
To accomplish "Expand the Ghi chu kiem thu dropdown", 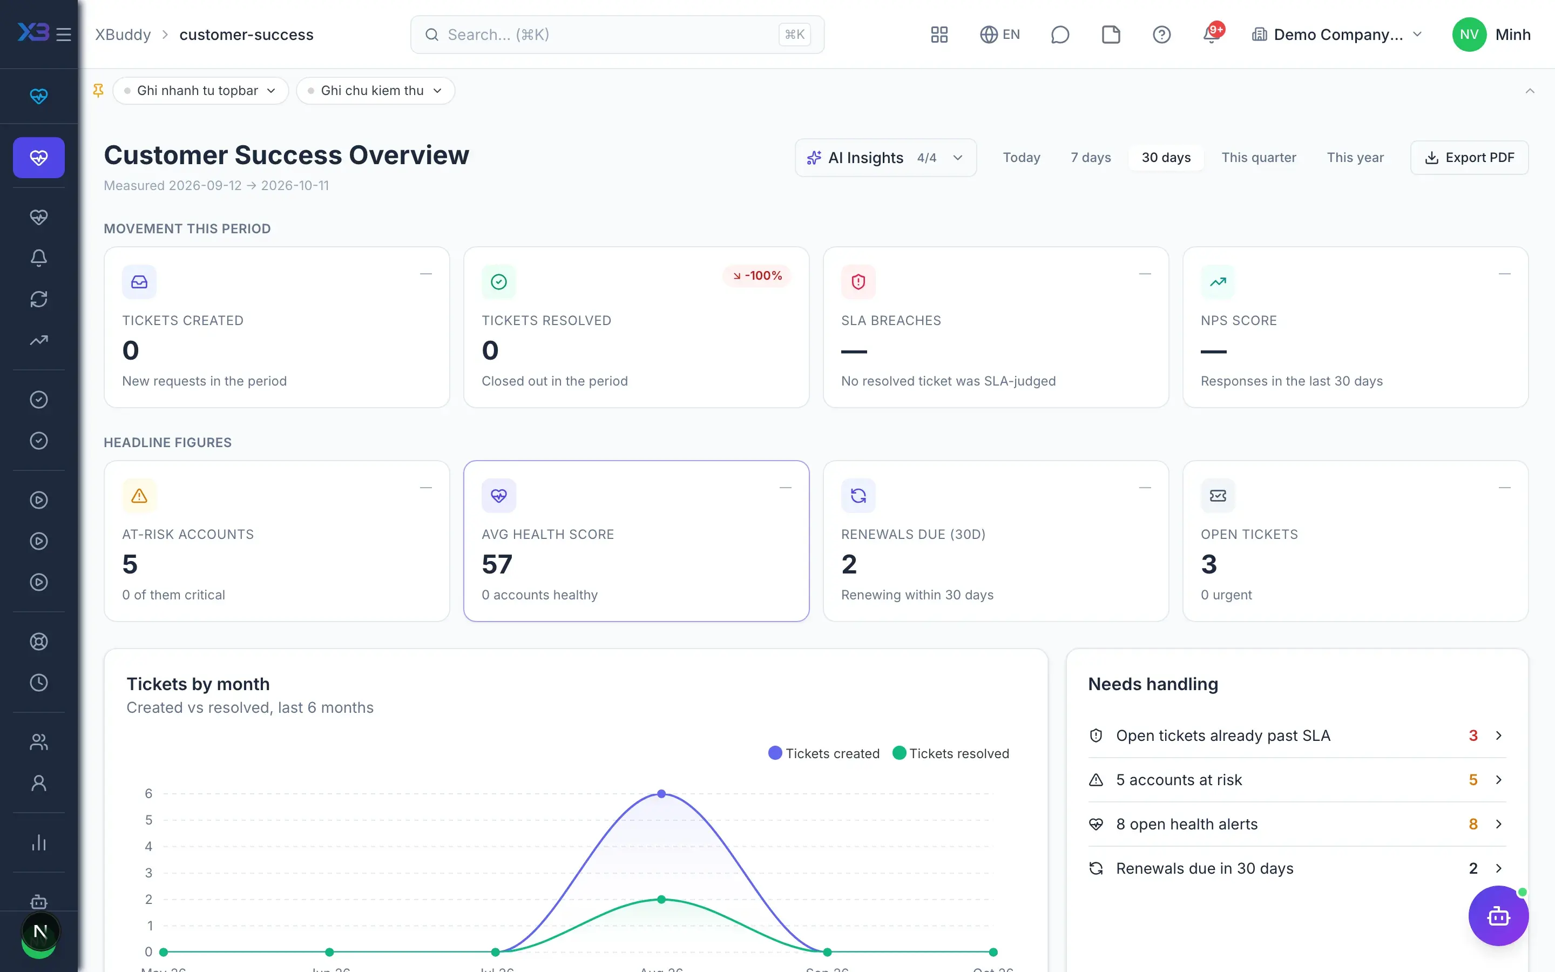I will pyautogui.click(x=375, y=91).
